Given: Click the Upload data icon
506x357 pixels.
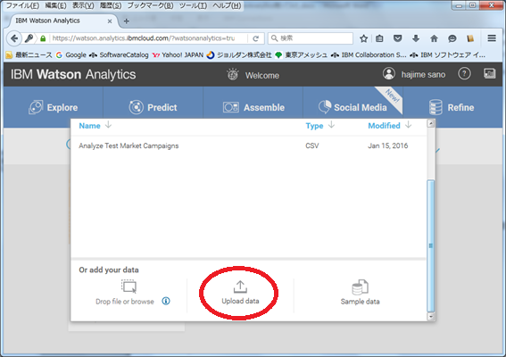Looking at the screenshot, I should coord(240,286).
